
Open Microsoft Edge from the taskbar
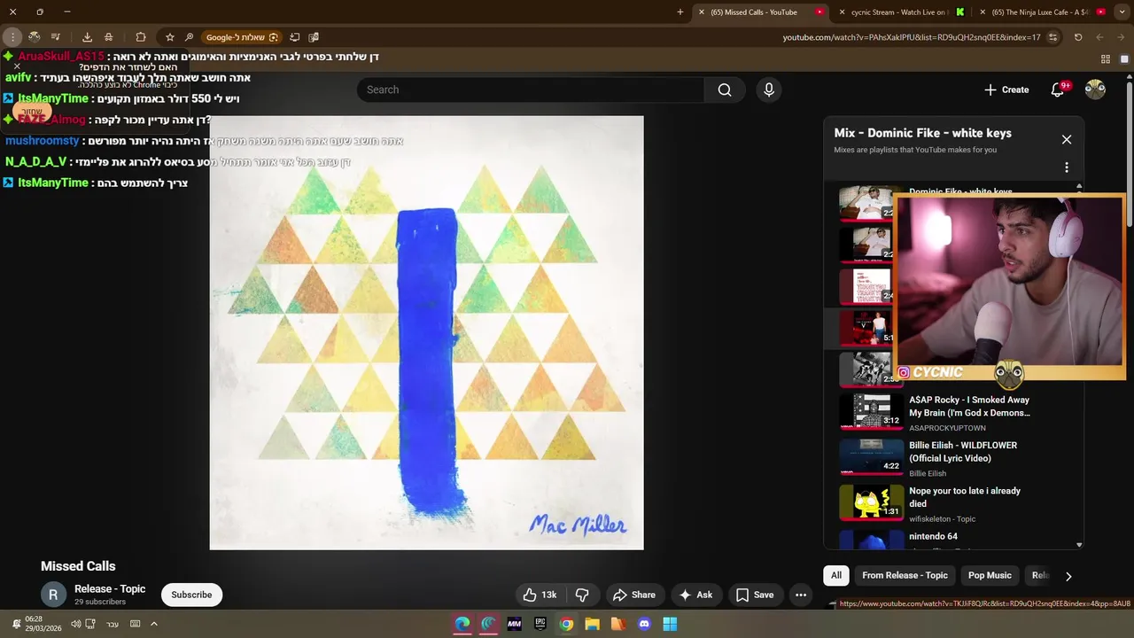tap(462, 624)
